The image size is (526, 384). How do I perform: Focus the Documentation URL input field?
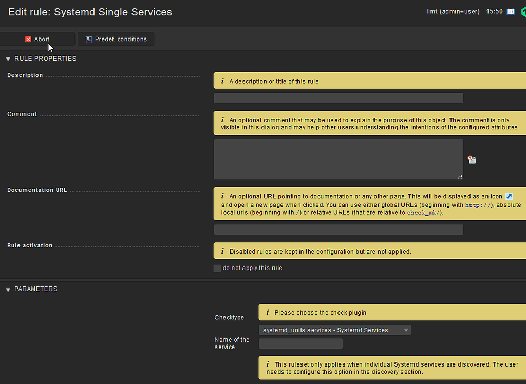pyautogui.click(x=339, y=229)
